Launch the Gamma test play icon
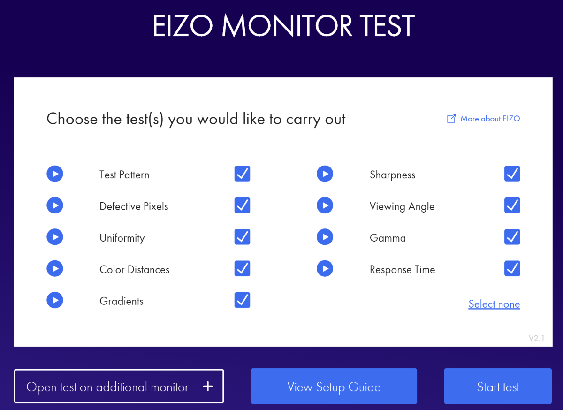 click(325, 237)
